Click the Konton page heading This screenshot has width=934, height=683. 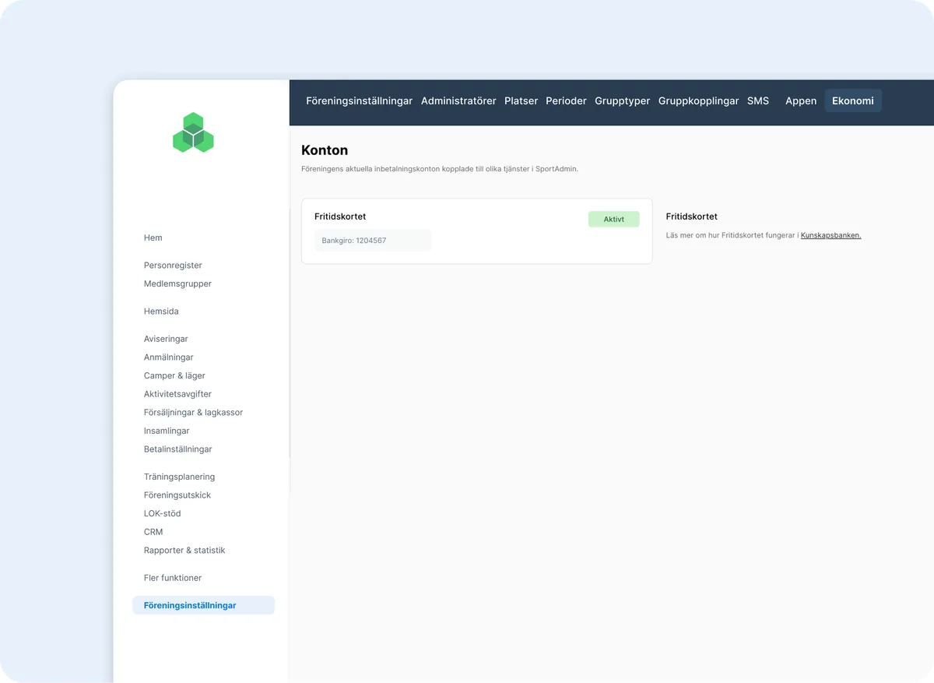(325, 150)
